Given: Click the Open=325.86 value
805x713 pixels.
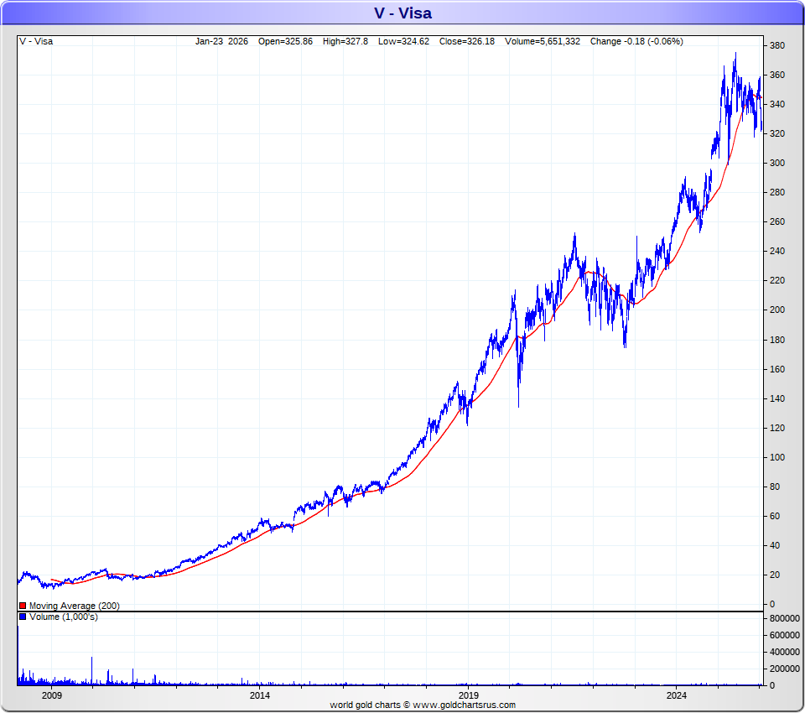Looking at the screenshot, I should point(285,41).
